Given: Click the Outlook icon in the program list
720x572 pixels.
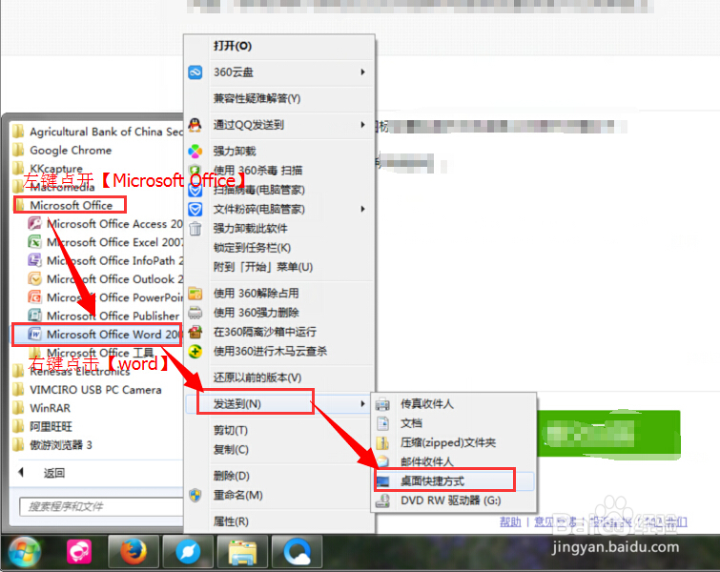Looking at the screenshot, I should tap(35, 278).
